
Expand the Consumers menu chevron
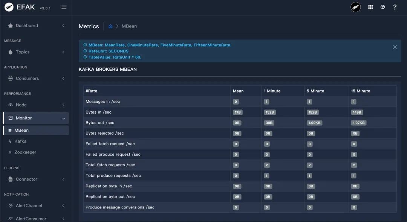coord(63,78)
